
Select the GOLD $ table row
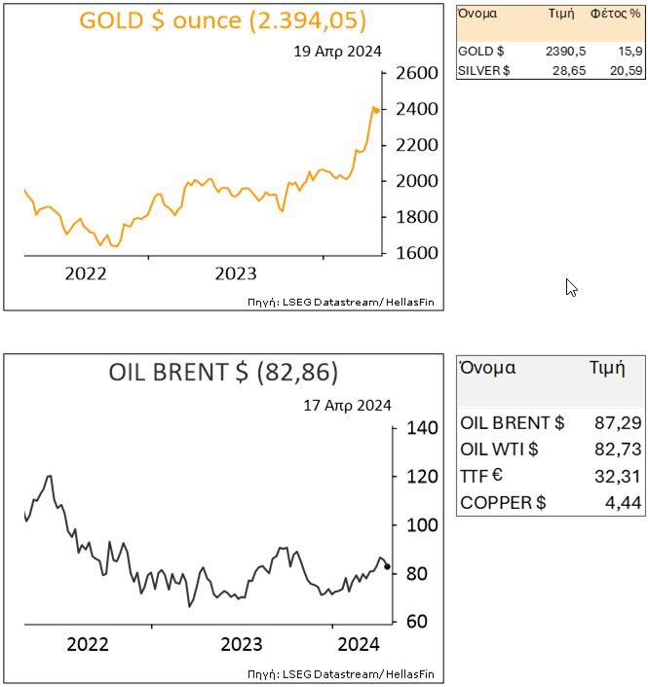tap(551, 52)
